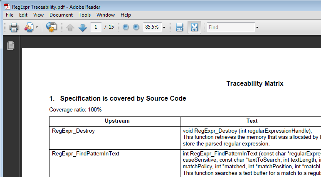Click the Collaborate people icon
This screenshot has height=177, width=321.
pyautogui.click(x=29, y=27)
